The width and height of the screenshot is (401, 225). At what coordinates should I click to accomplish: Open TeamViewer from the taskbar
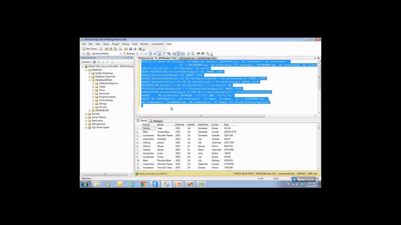tap(155, 184)
